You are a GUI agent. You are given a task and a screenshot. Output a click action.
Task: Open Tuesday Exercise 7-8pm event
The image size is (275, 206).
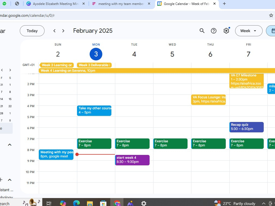click(x=132, y=143)
